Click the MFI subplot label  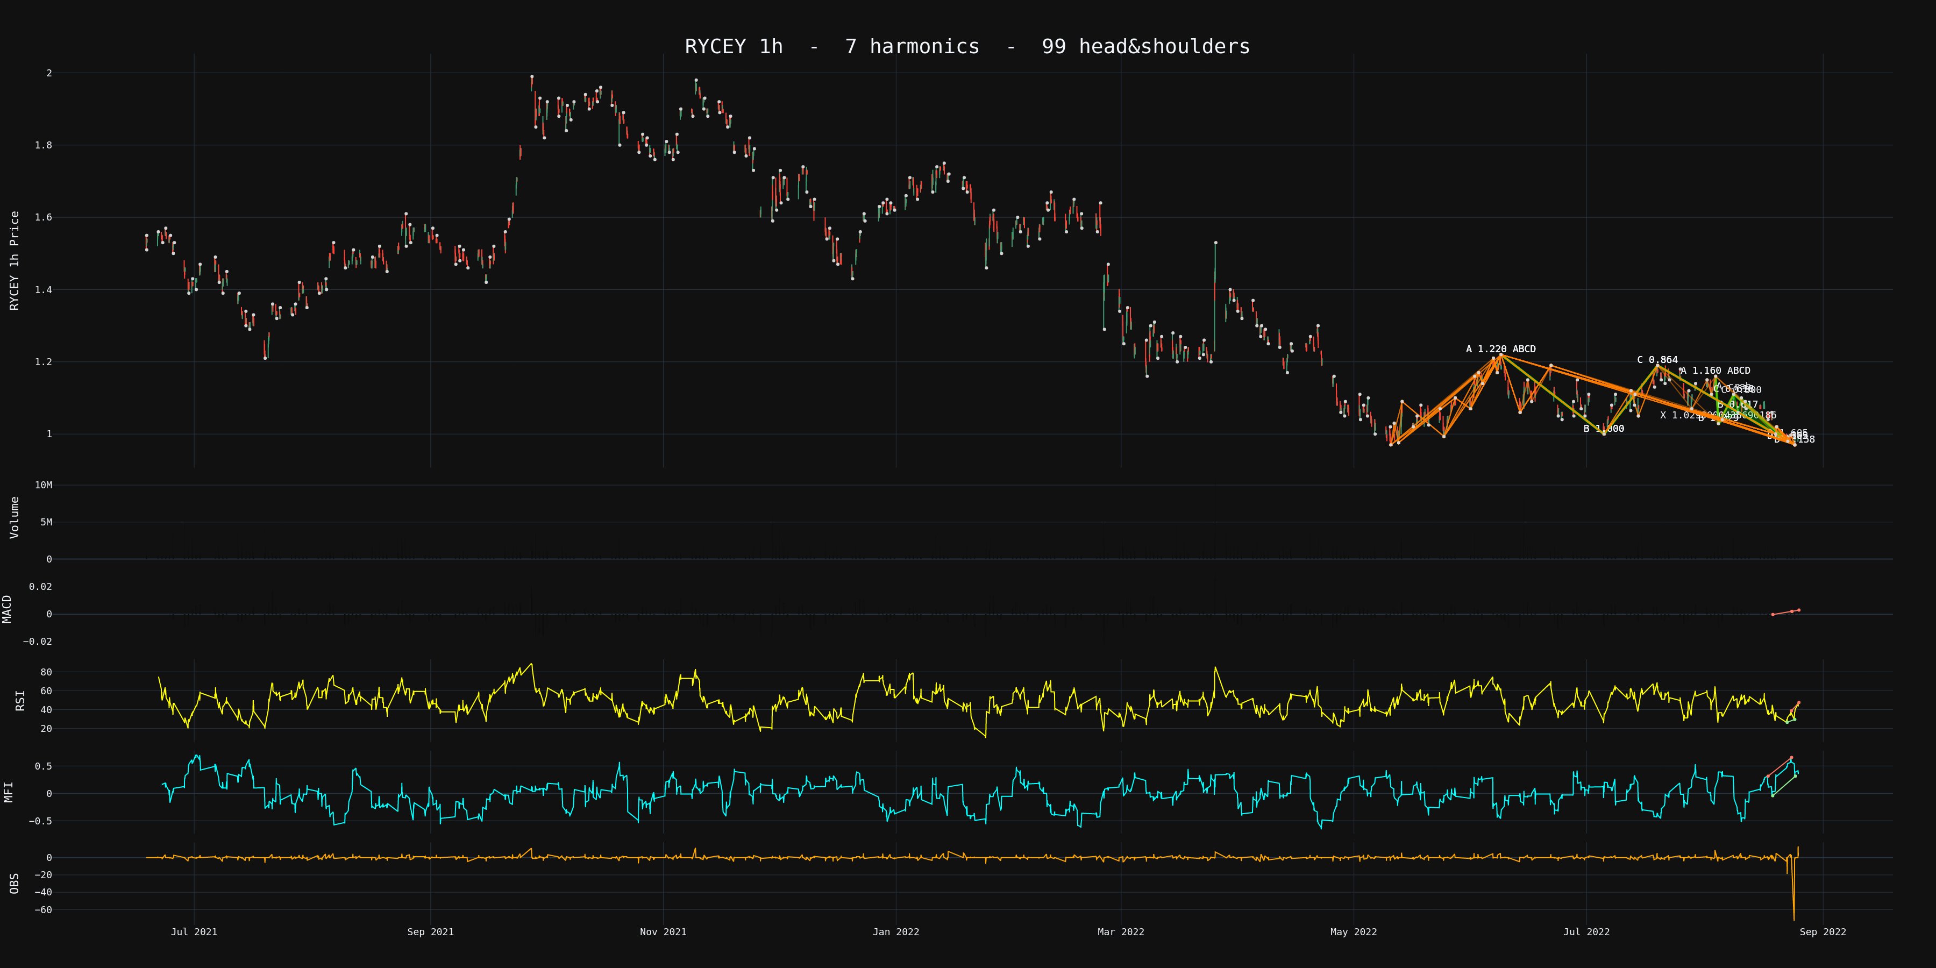coord(9,792)
